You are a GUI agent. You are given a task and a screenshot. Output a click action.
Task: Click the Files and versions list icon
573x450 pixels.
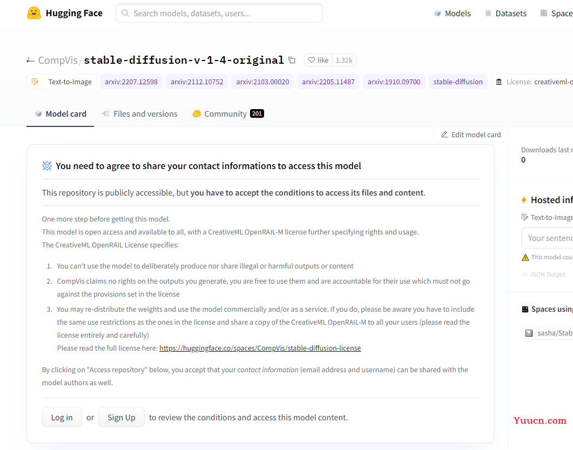(106, 113)
